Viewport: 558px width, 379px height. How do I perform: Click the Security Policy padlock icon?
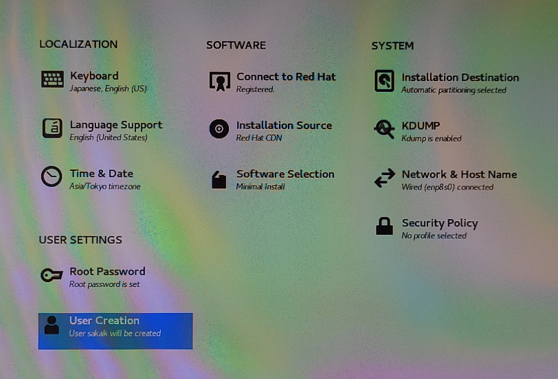[384, 226]
